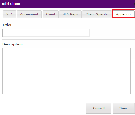This screenshot has height=115, width=135.
Task: Close the Add Client dialog
Action: 134,4
